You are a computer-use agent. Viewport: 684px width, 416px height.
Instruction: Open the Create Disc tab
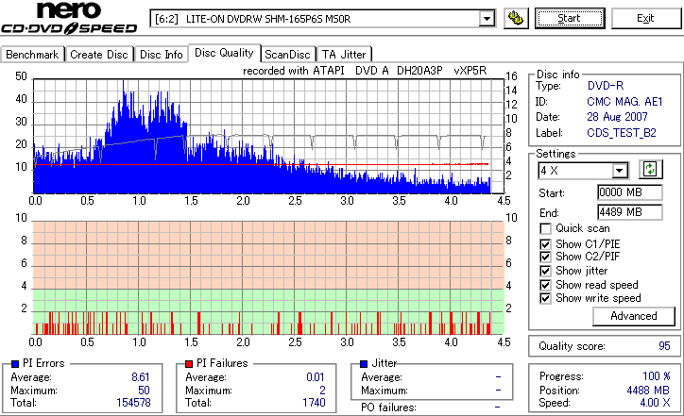pyautogui.click(x=99, y=55)
